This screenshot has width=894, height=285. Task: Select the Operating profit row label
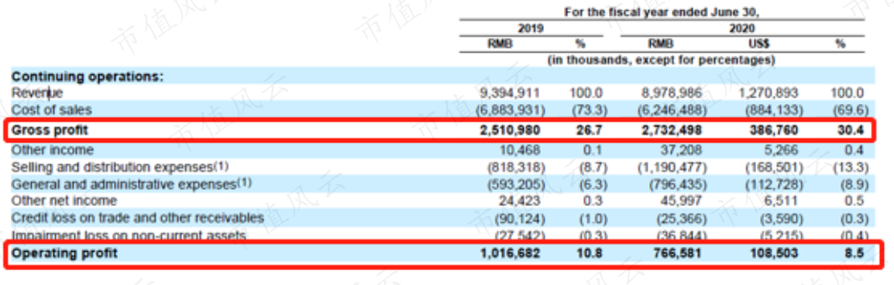click(x=64, y=253)
